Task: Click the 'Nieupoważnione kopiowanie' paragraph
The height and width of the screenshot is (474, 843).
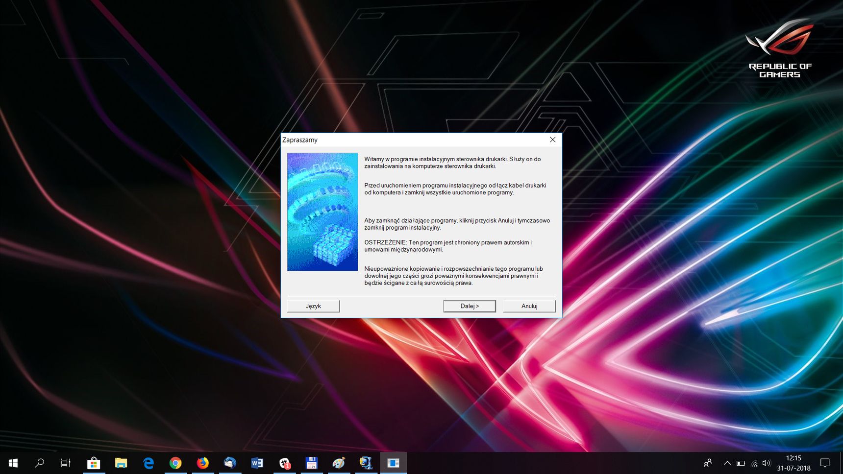Action: pos(453,276)
